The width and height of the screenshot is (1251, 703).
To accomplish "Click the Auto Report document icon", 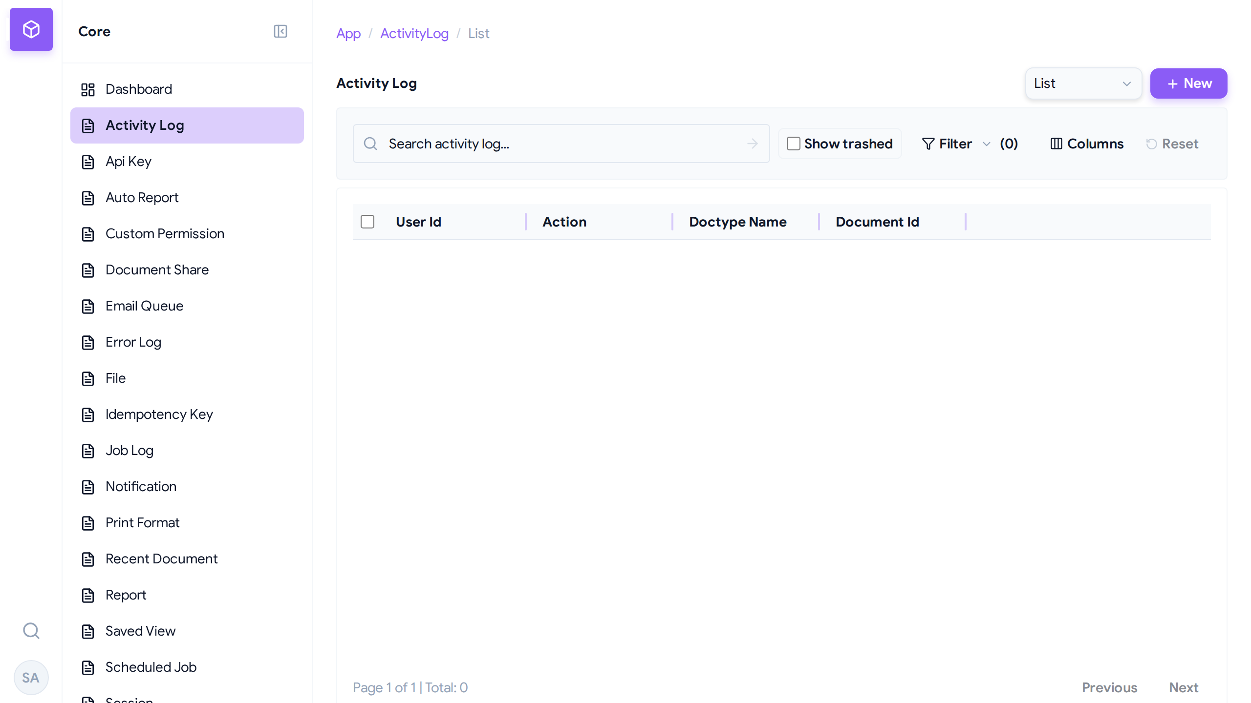I will 88,198.
